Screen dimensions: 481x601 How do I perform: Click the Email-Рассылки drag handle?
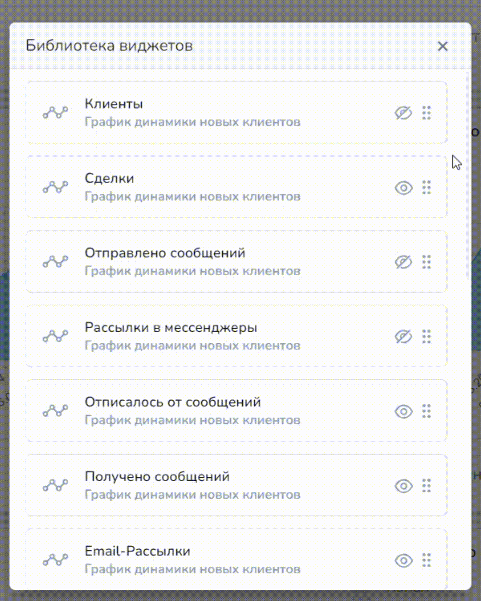(x=427, y=560)
